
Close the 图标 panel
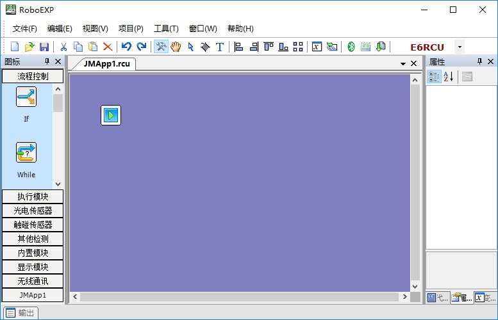point(58,61)
